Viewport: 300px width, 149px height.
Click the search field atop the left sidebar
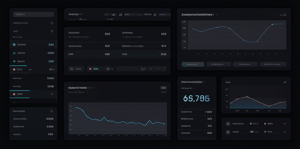33,14
